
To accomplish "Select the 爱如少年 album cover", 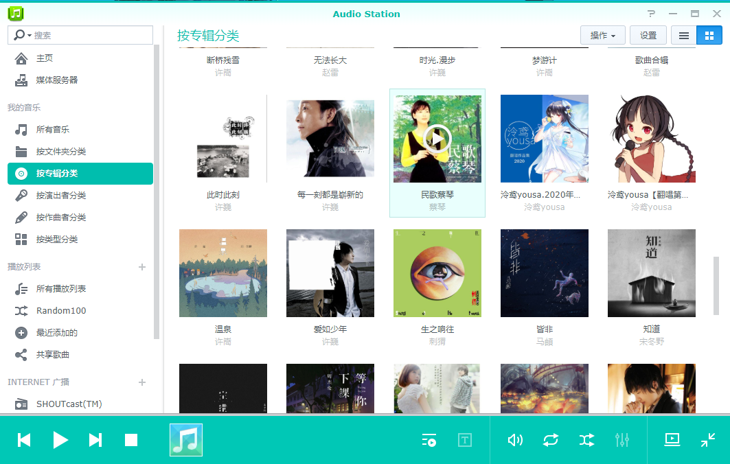I will (330, 273).
